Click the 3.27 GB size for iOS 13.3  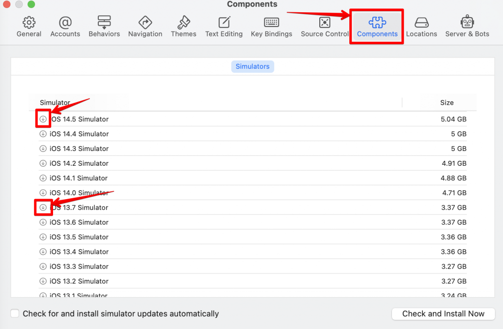click(x=454, y=267)
